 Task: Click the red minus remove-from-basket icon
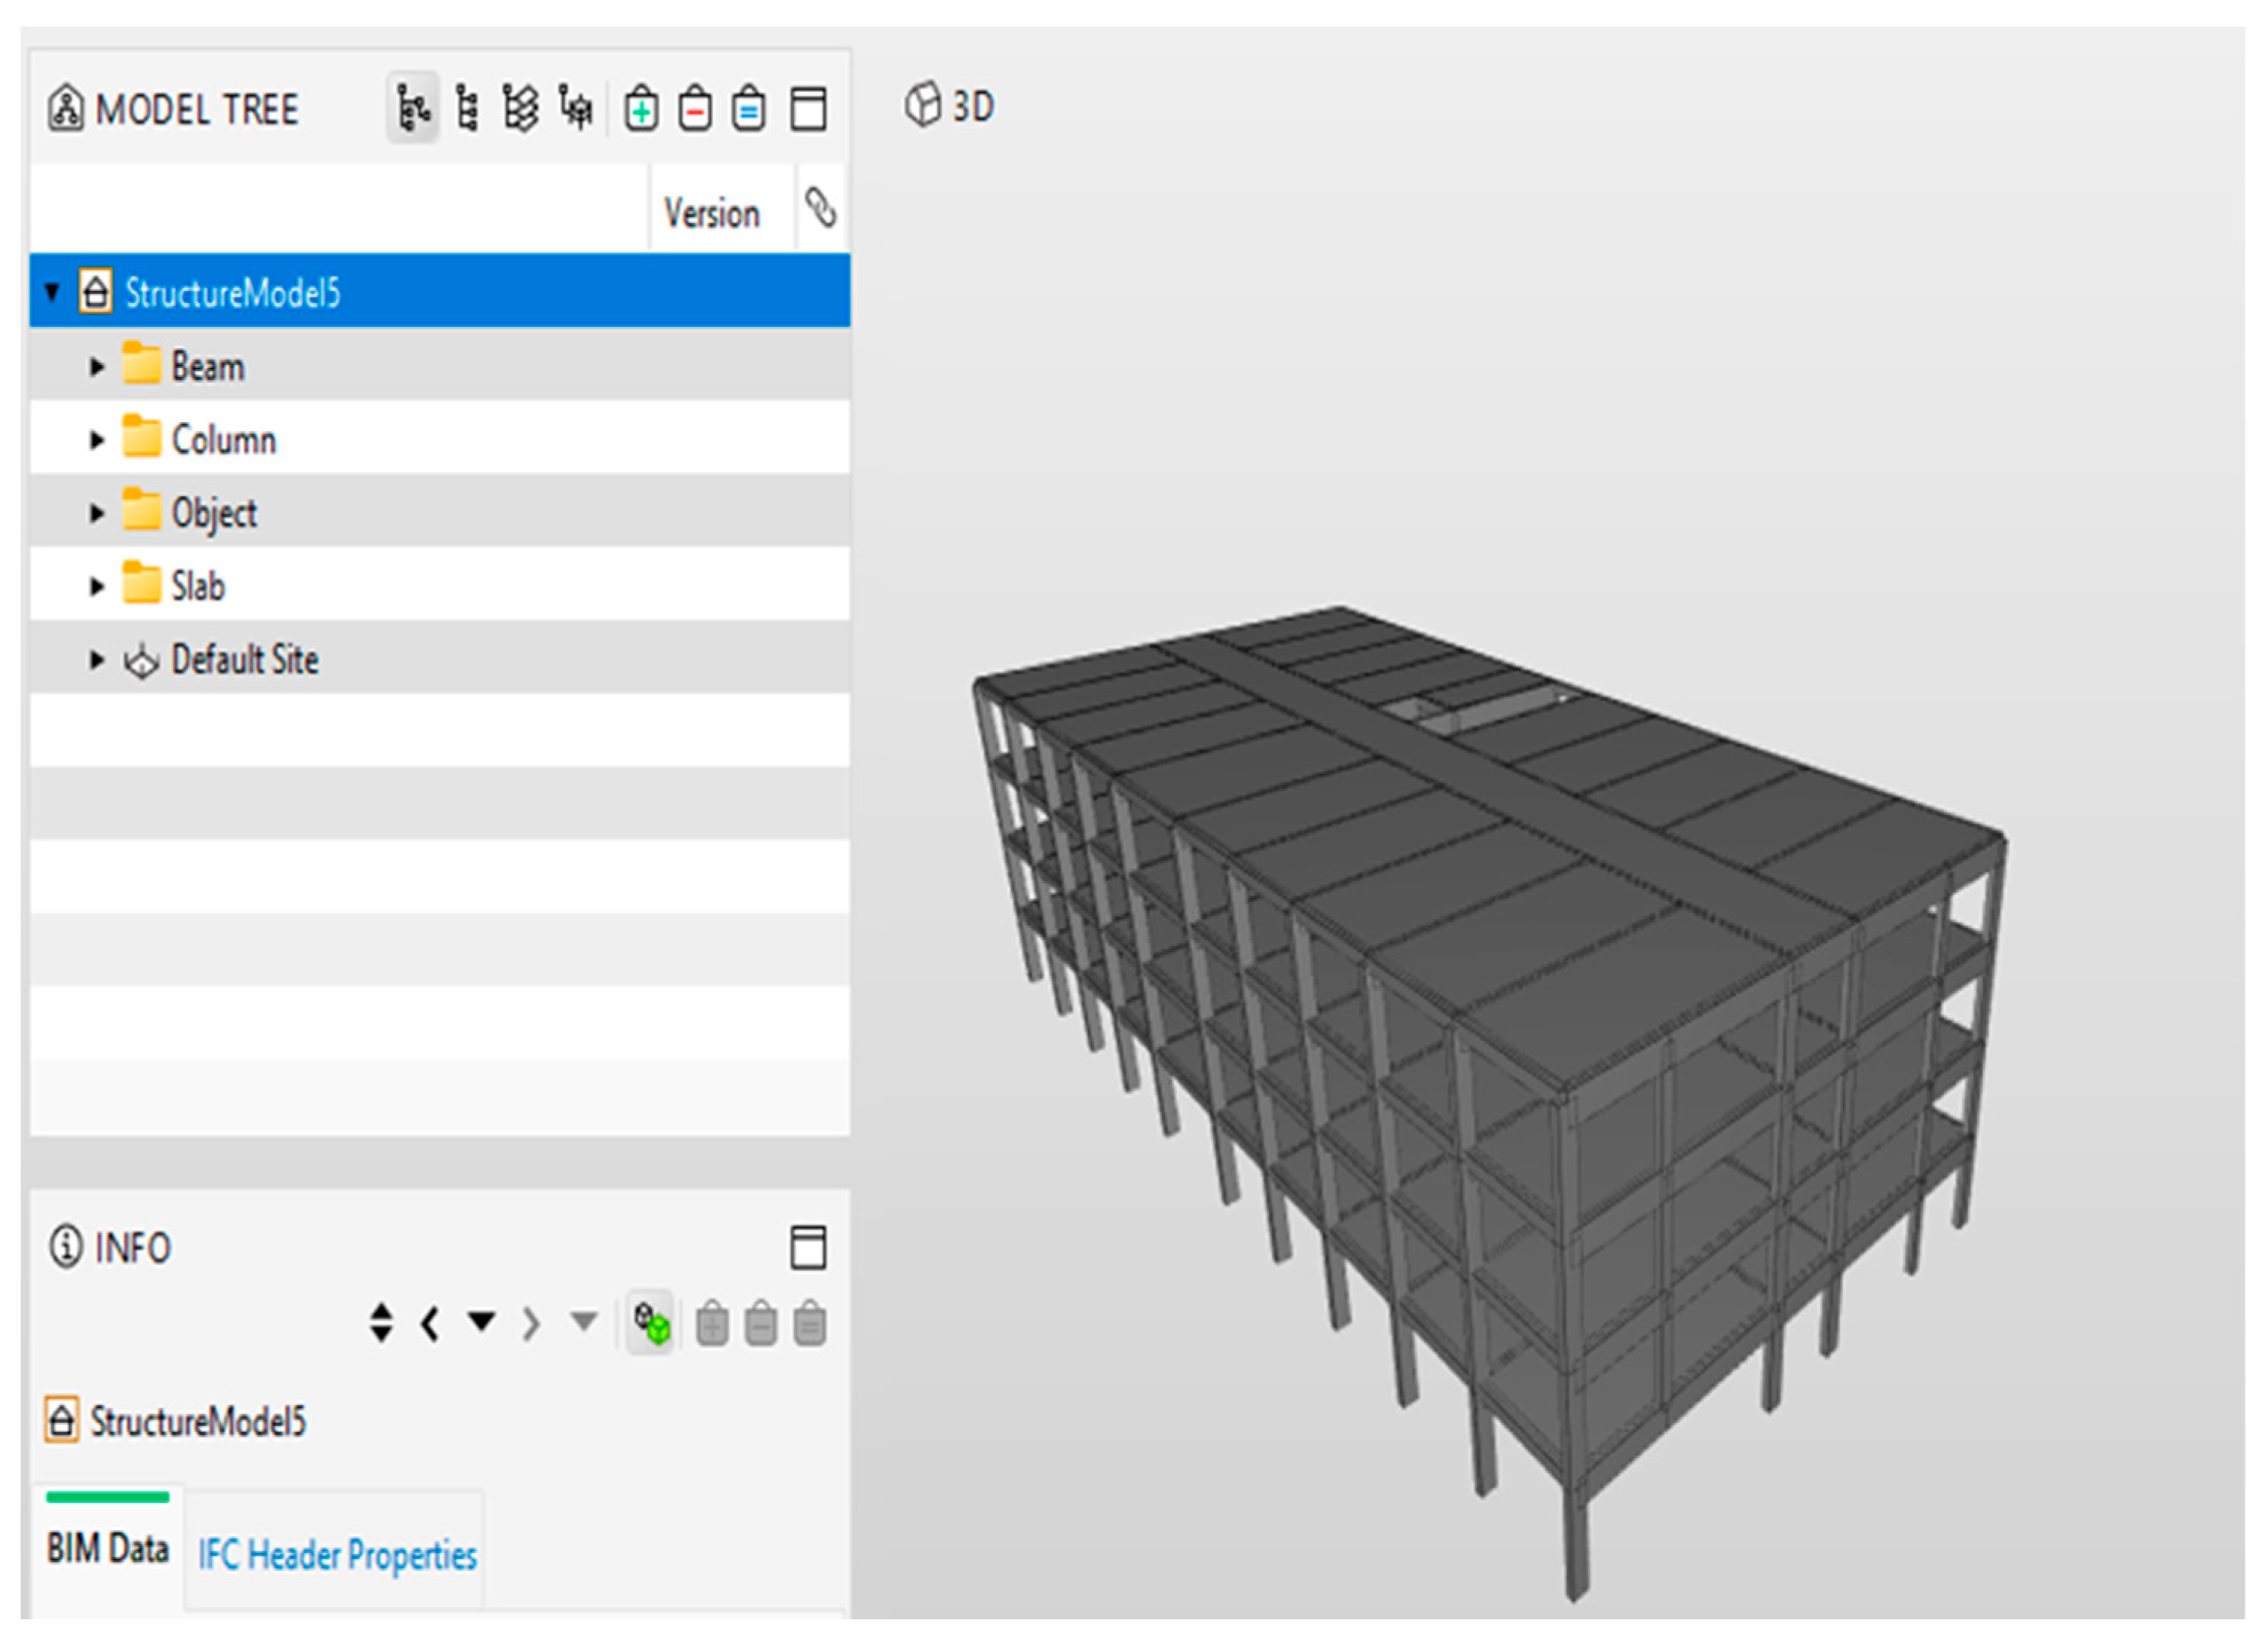pyautogui.click(x=695, y=108)
